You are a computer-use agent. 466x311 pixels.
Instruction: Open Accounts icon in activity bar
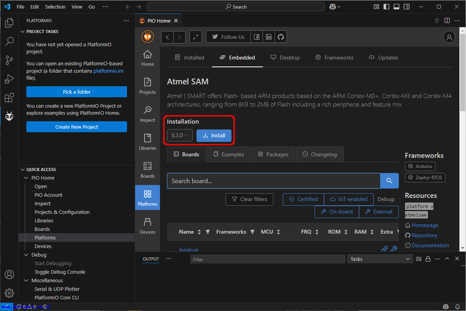[x=9, y=274]
